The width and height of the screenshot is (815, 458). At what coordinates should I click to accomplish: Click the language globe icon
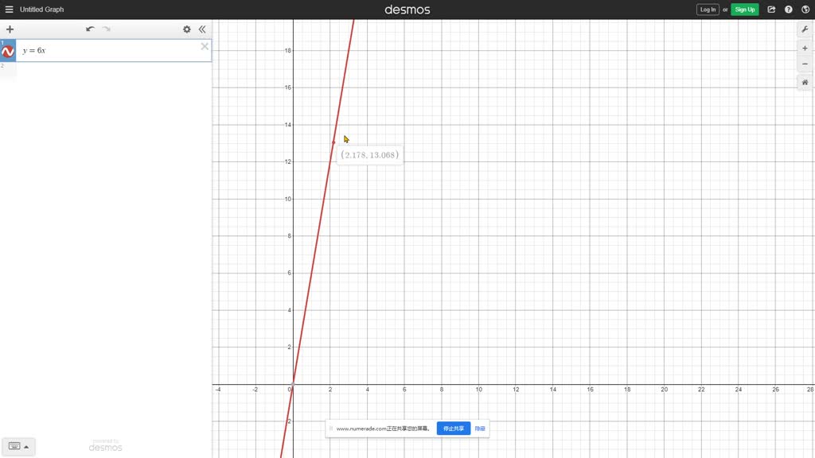pos(805,9)
